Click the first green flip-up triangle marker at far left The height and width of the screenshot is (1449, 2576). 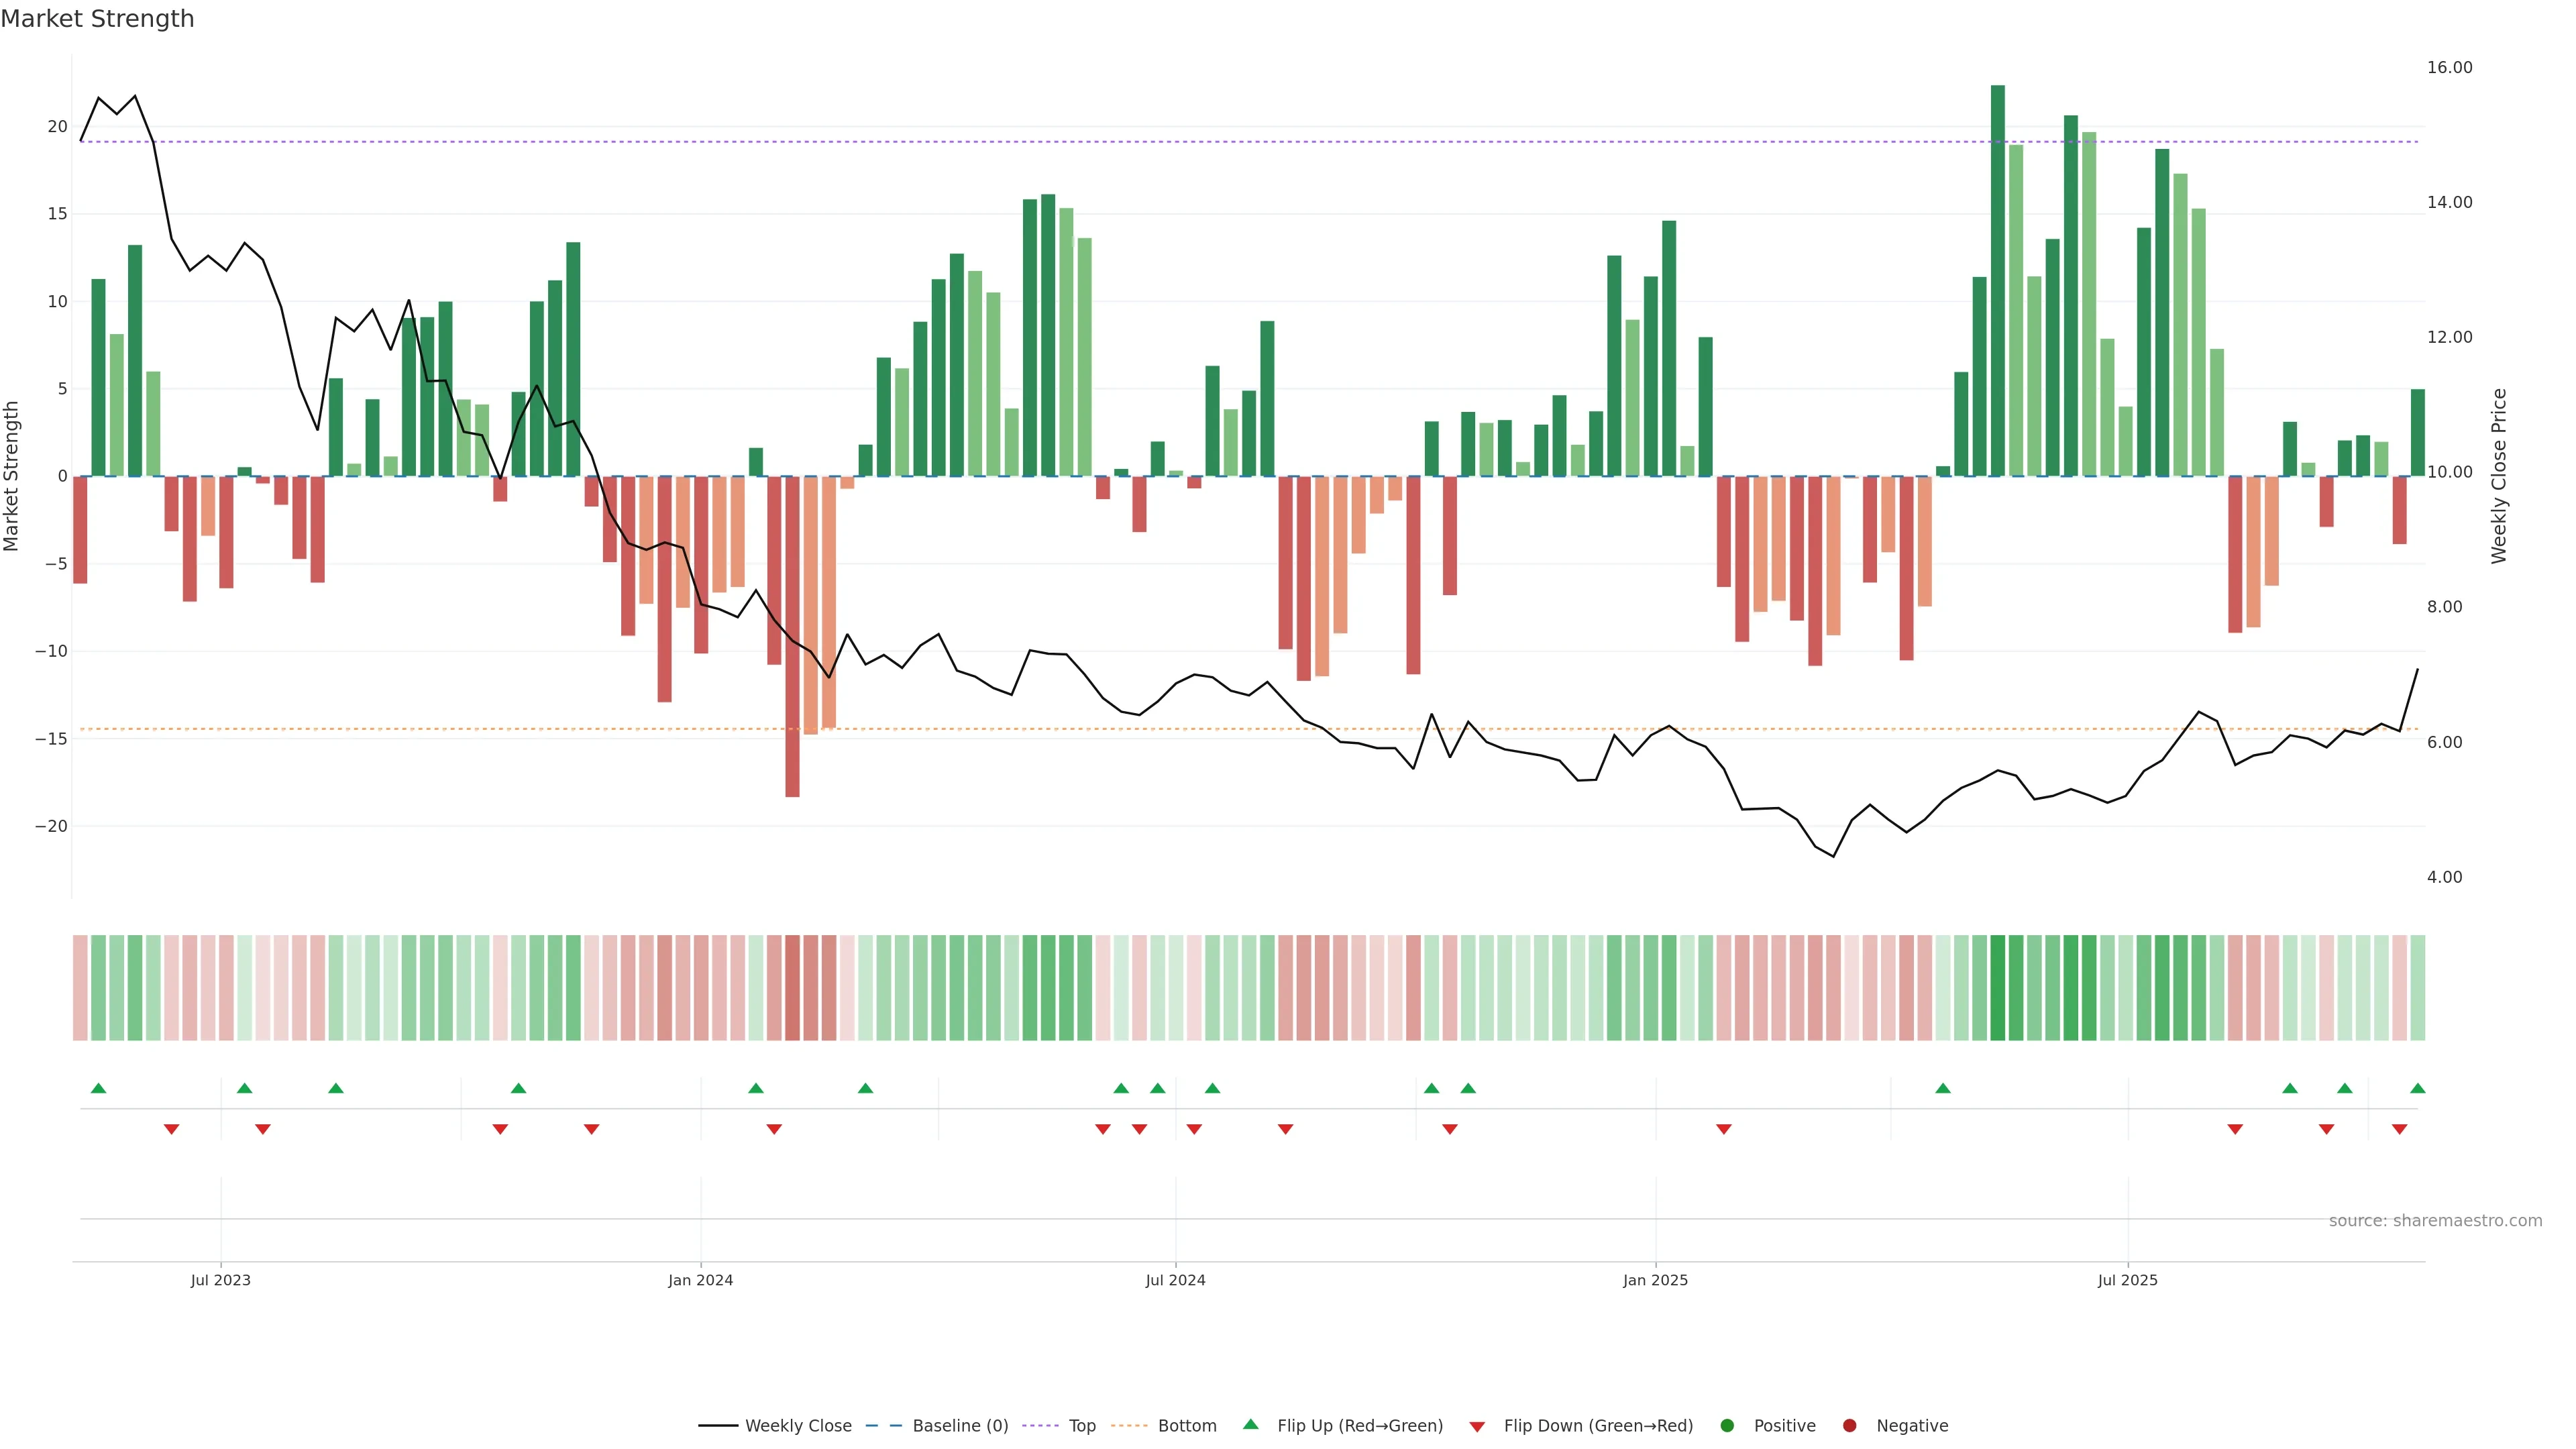(98, 1088)
